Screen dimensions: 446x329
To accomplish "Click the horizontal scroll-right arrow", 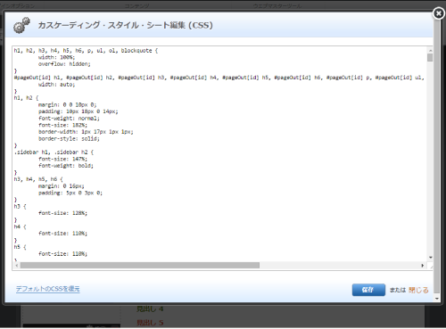I will coord(422,266).
